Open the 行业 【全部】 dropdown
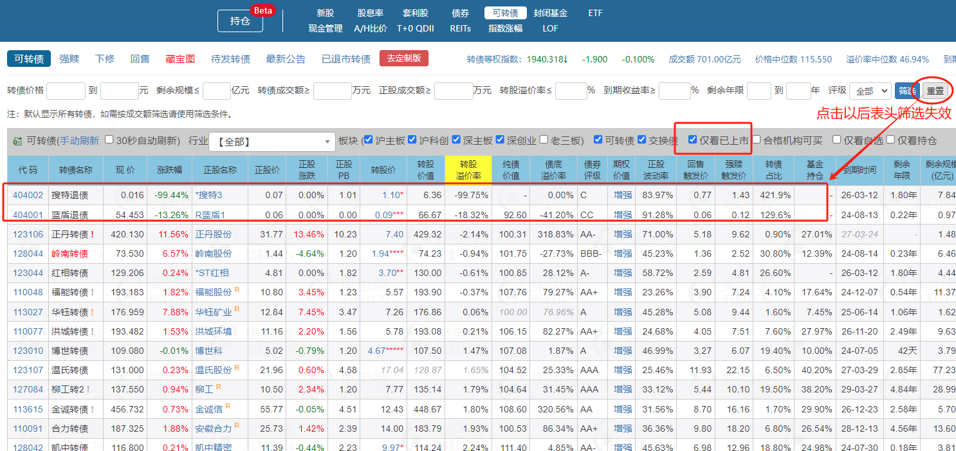Viewport: 956px width, 451px height. pos(273,142)
